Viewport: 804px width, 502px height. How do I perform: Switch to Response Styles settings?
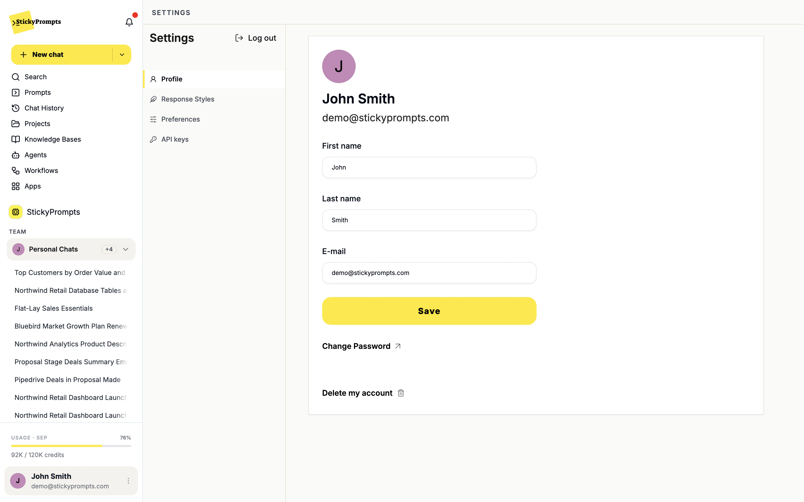point(214,99)
